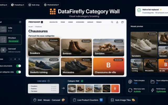Open the user account icon
168x105 pixels.
117,22
